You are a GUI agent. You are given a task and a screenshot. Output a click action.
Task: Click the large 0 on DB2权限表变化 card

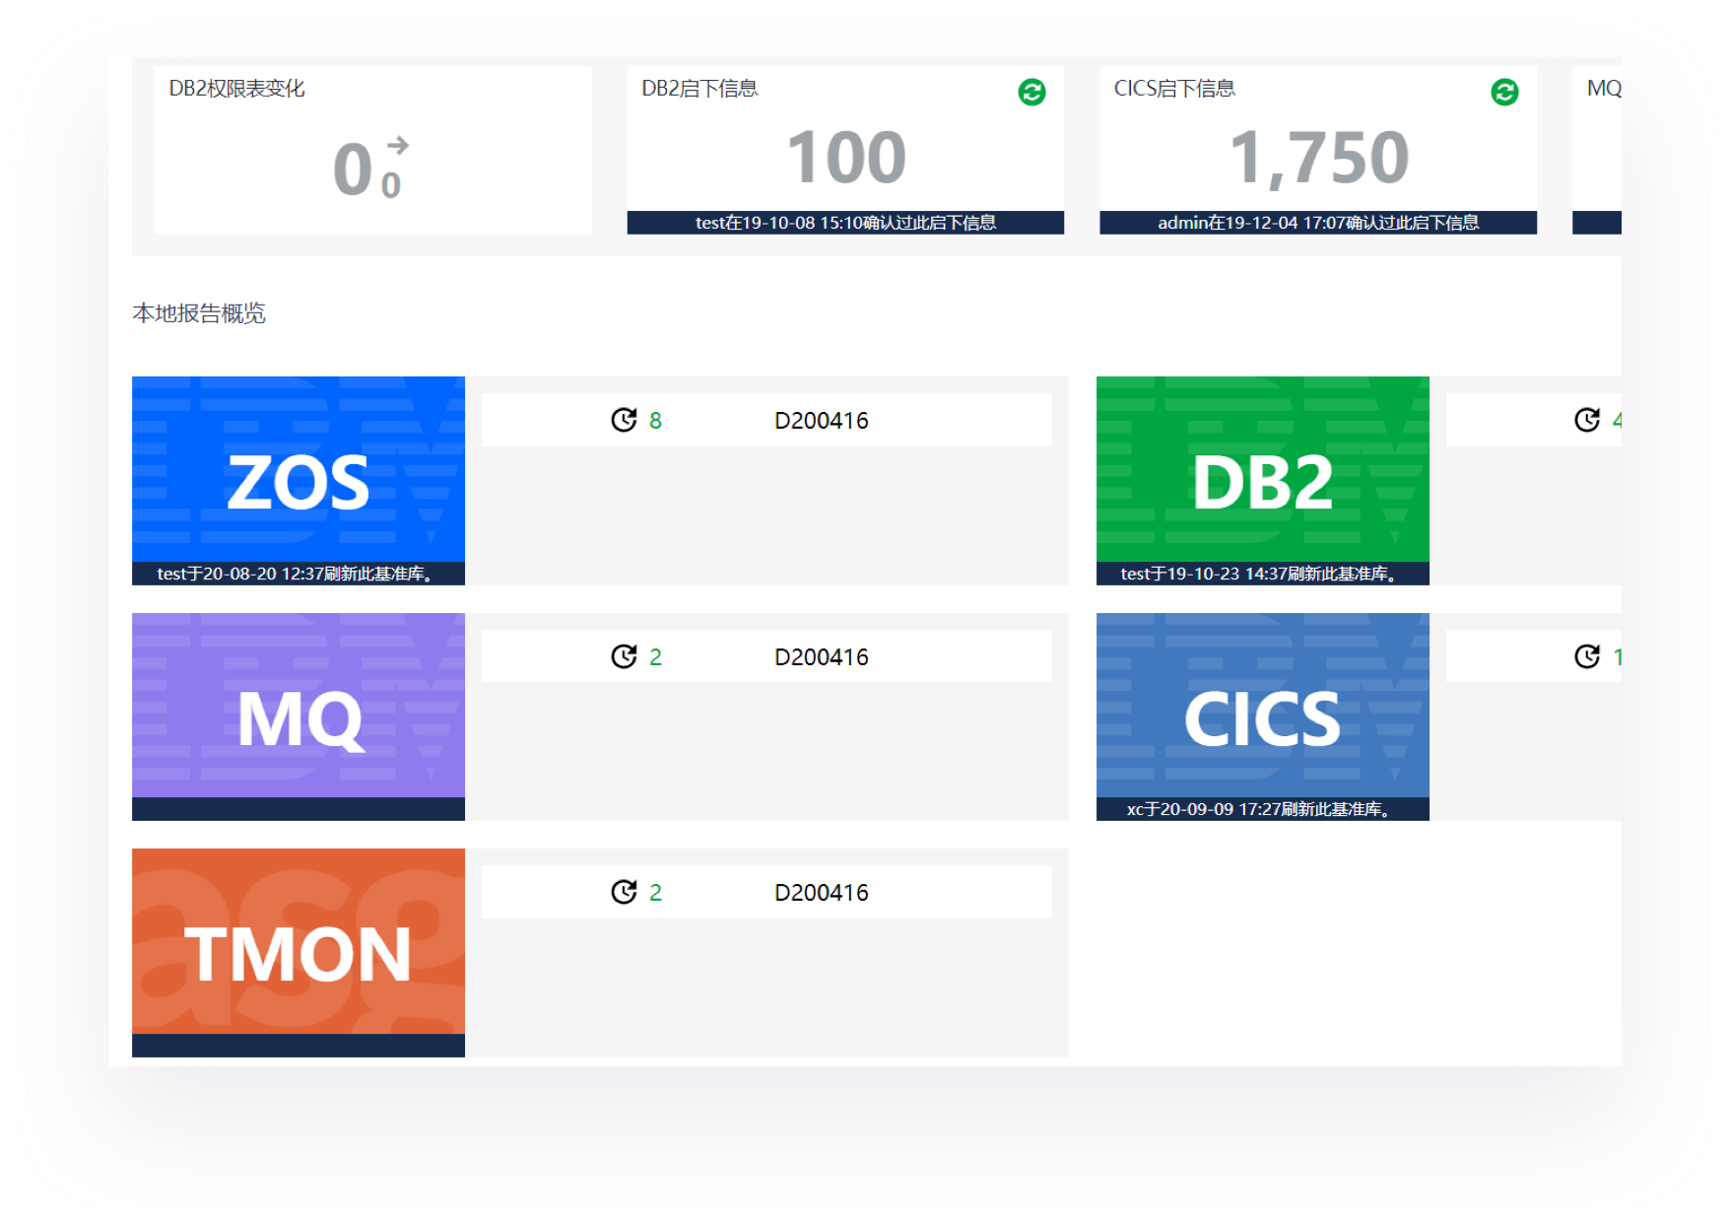(x=353, y=170)
